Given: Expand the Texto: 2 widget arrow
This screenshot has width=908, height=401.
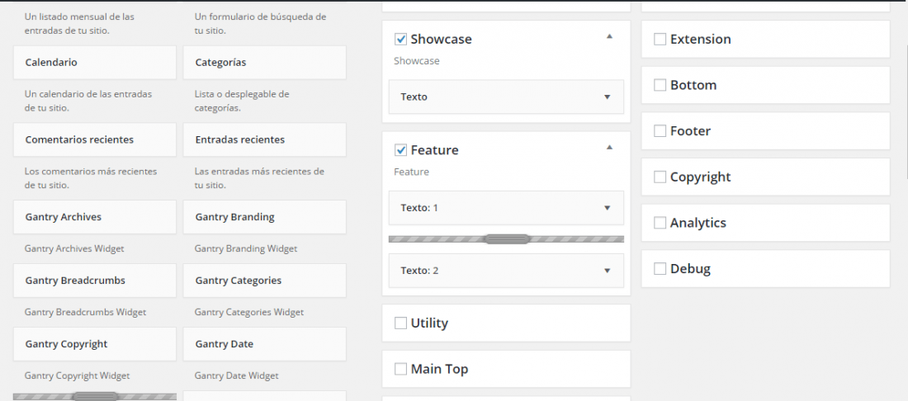Looking at the screenshot, I should tap(607, 271).
